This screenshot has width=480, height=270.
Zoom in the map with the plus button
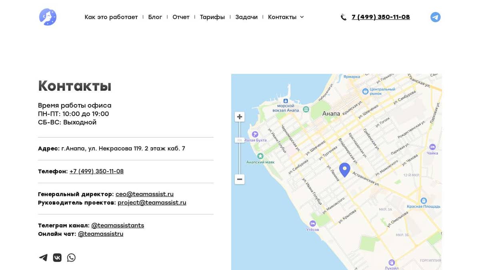(x=239, y=116)
